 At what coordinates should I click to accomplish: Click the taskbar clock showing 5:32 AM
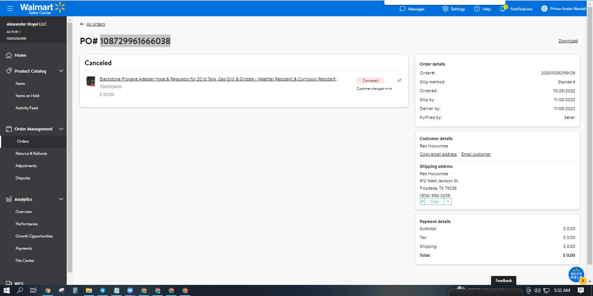[562, 290]
